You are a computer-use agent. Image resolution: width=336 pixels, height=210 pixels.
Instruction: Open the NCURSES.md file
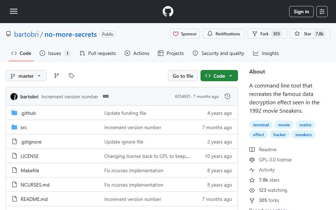pyautogui.click(x=35, y=185)
